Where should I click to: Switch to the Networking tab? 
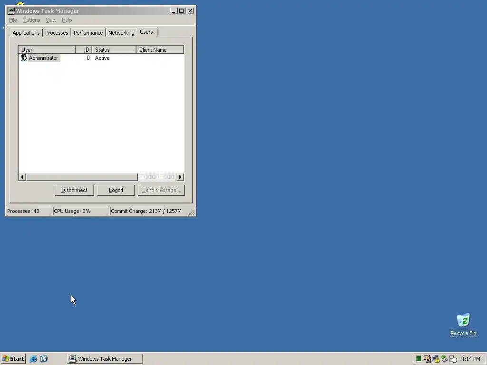[x=121, y=33]
